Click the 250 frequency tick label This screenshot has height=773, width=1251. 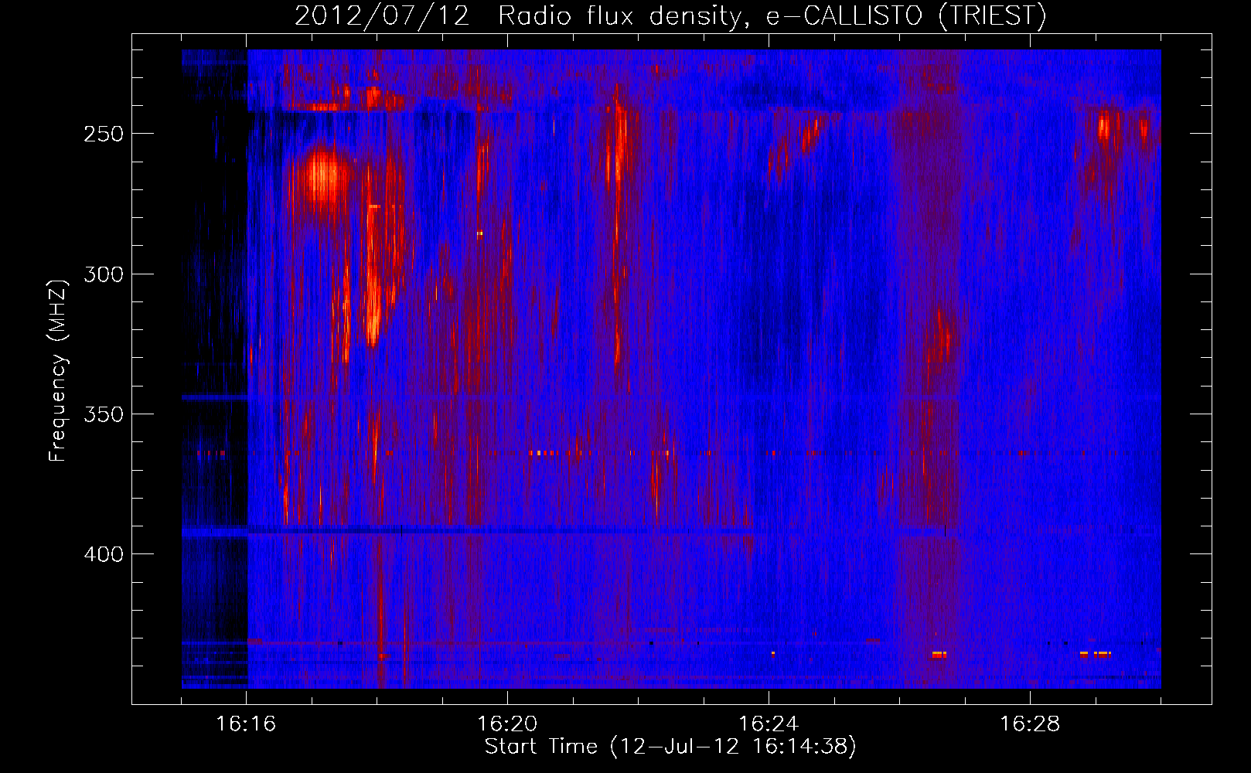click(x=103, y=134)
